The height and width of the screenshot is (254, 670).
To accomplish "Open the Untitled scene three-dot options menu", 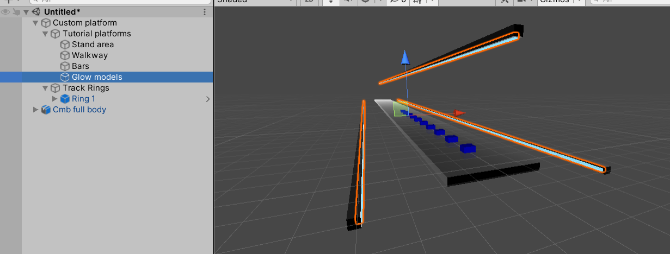I will pyautogui.click(x=205, y=12).
